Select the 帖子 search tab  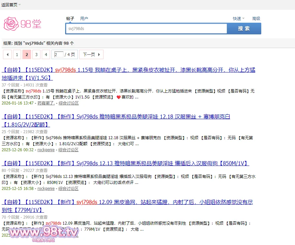70,18
